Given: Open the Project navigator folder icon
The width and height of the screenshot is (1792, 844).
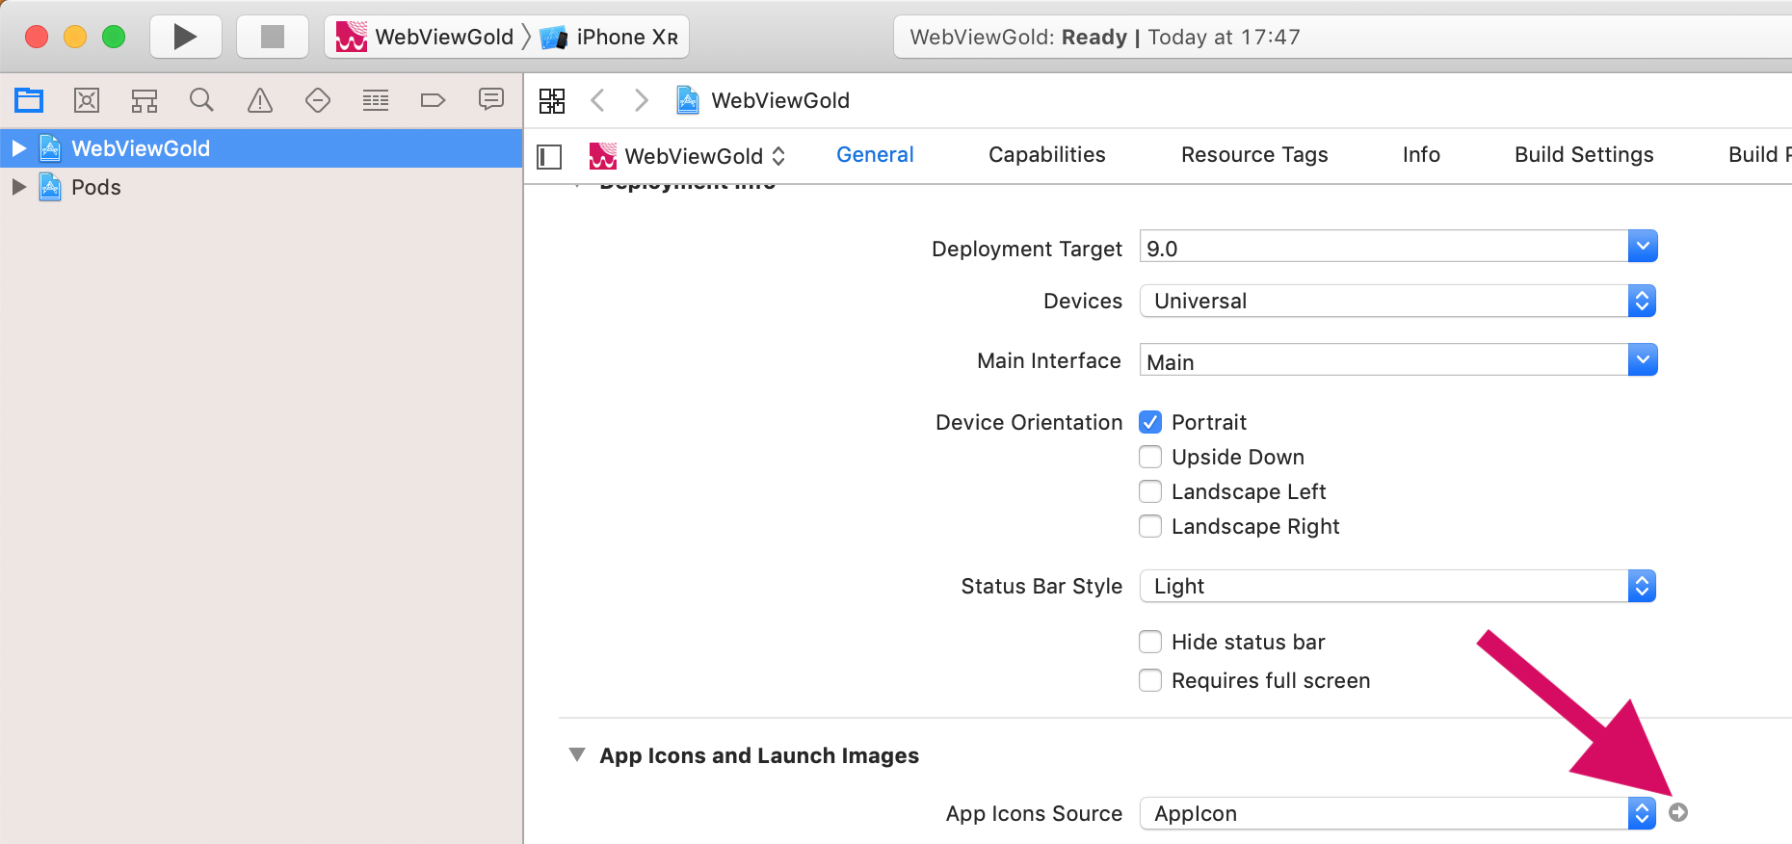Looking at the screenshot, I should coord(29,100).
